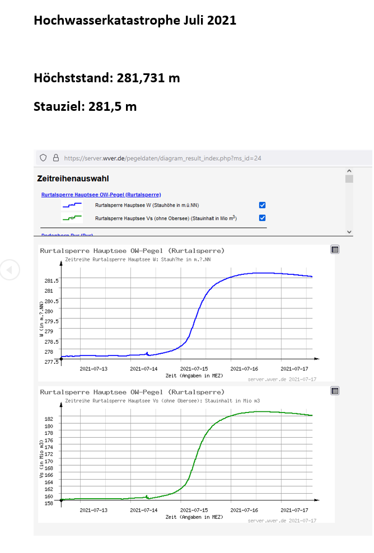Click the 2021-07-13 date label on blue chart
This screenshot has height=553, width=374.
(93, 368)
